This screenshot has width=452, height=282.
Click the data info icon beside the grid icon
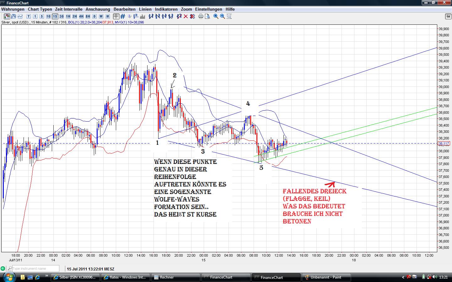point(130,16)
